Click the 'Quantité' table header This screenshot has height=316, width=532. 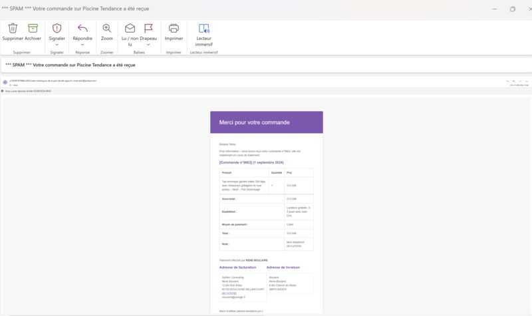(277, 173)
